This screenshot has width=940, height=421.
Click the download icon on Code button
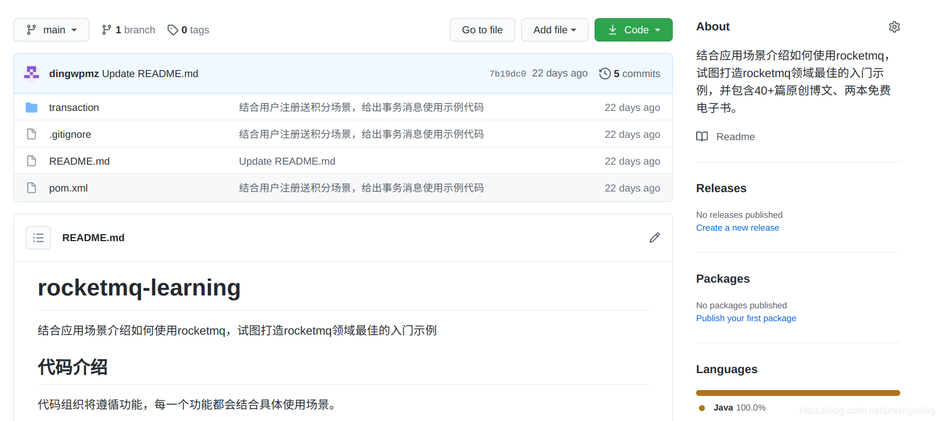pyautogui.click(x=613, y=30)
